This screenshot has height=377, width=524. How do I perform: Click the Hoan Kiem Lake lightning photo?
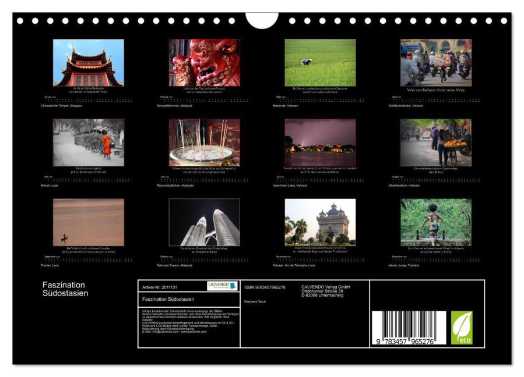(x=321, y=141)
